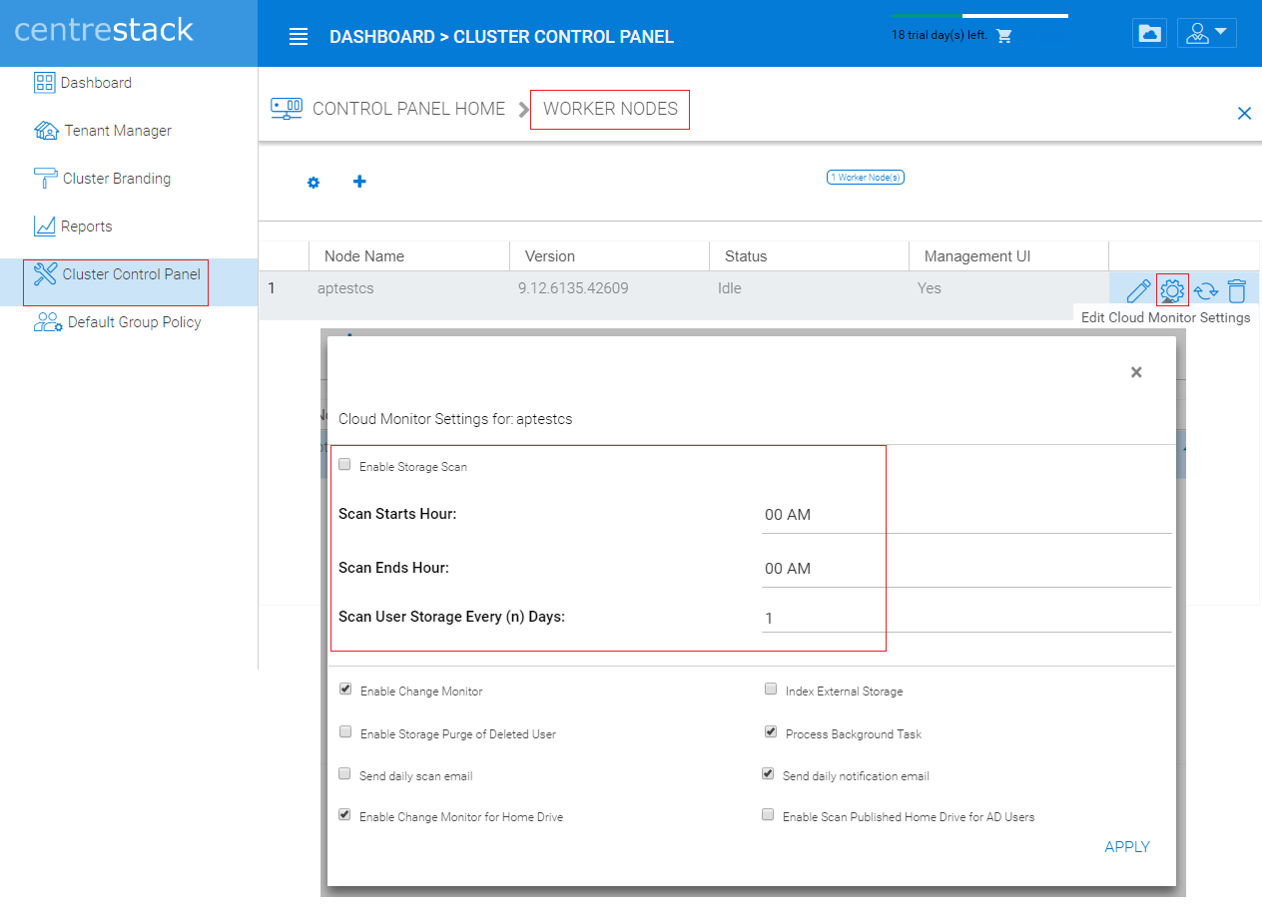The height and width of the screenshot is (920, 1262).
Task: Open Dashboard from the sidebar
Action: (x=96, y=83)
